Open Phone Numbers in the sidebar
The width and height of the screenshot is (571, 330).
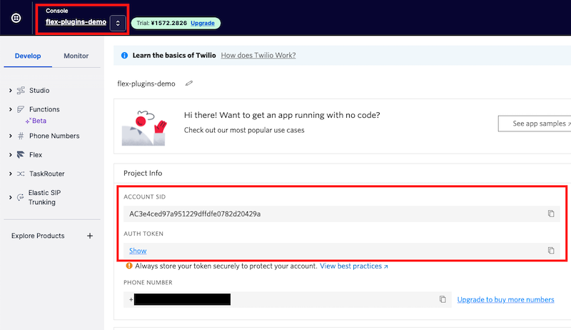point(54,136)
